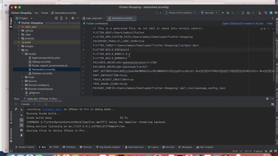Select the Console button in Run panel

coord(25,104)
